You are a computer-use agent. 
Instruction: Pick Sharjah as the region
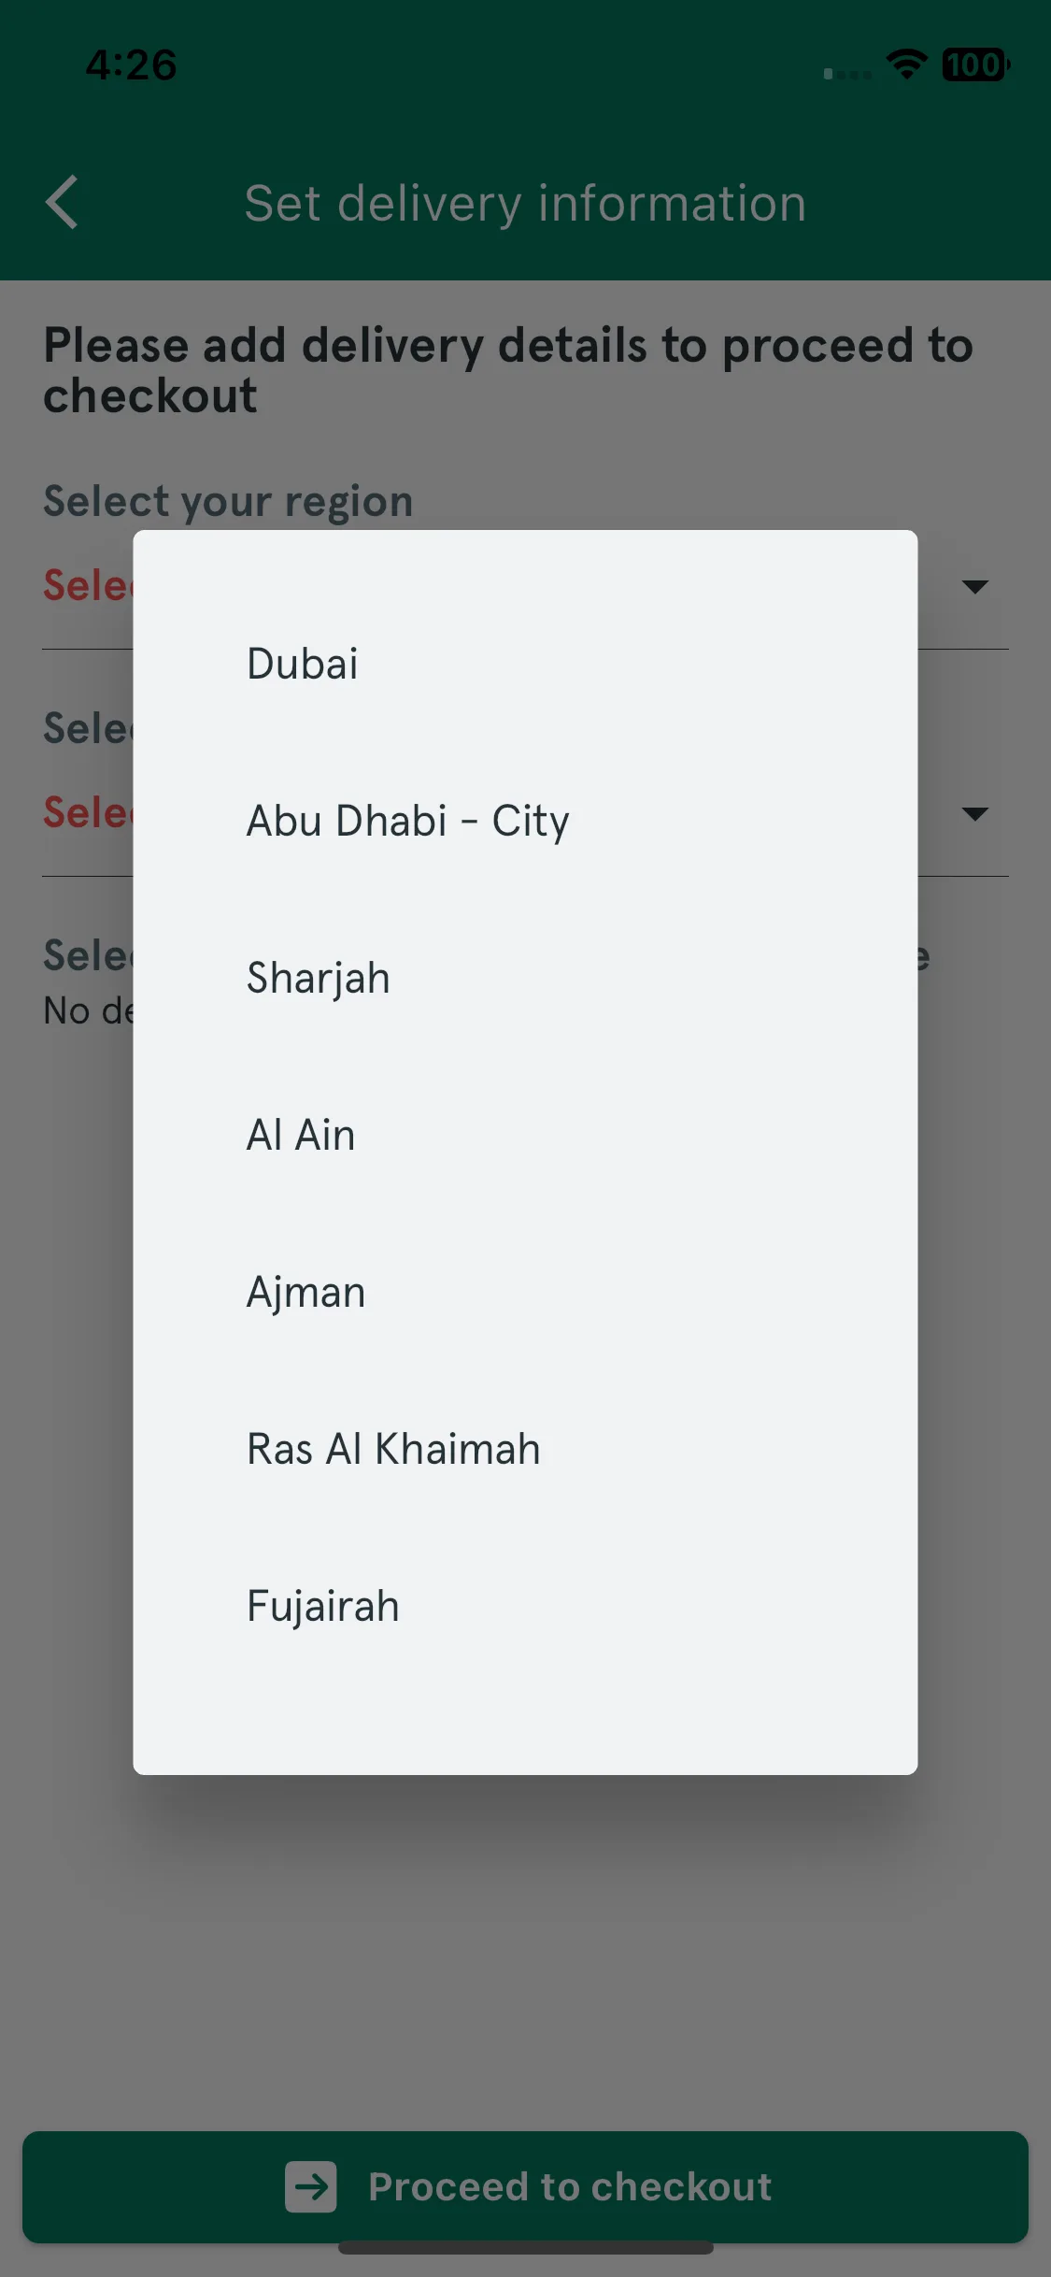point(525,978)
